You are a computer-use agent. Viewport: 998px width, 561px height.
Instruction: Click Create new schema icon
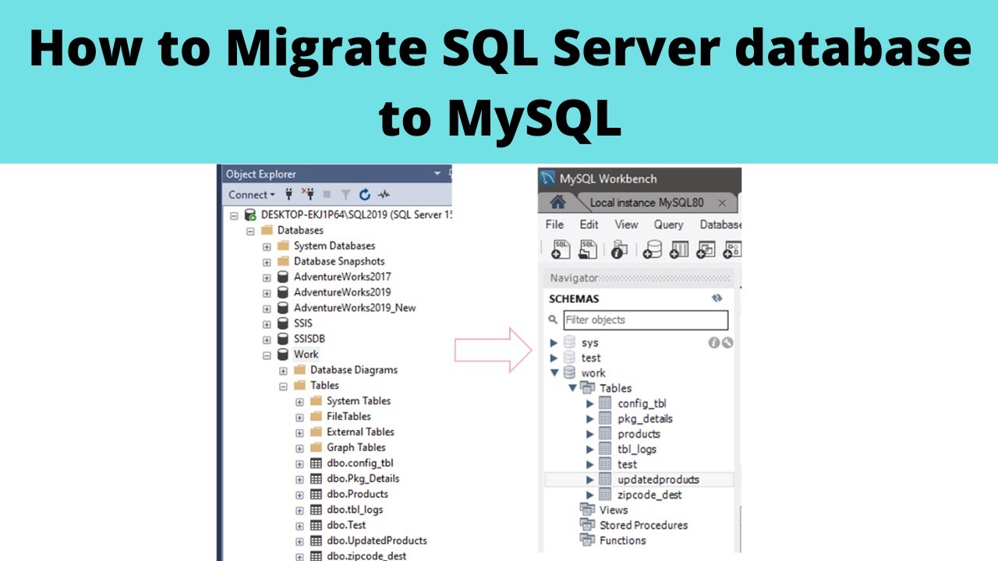point(653,249)
